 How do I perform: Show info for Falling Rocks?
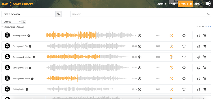tap(27, 89)
